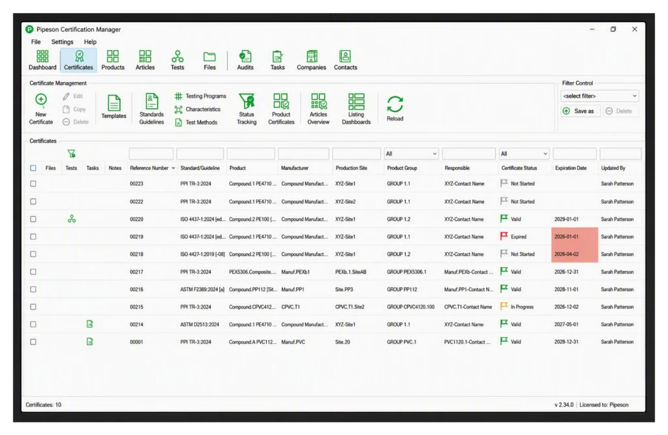The height and width of the screenshot is (435, 668).
Task: Click the Reference Number filter field
Action: click(151, 154)
